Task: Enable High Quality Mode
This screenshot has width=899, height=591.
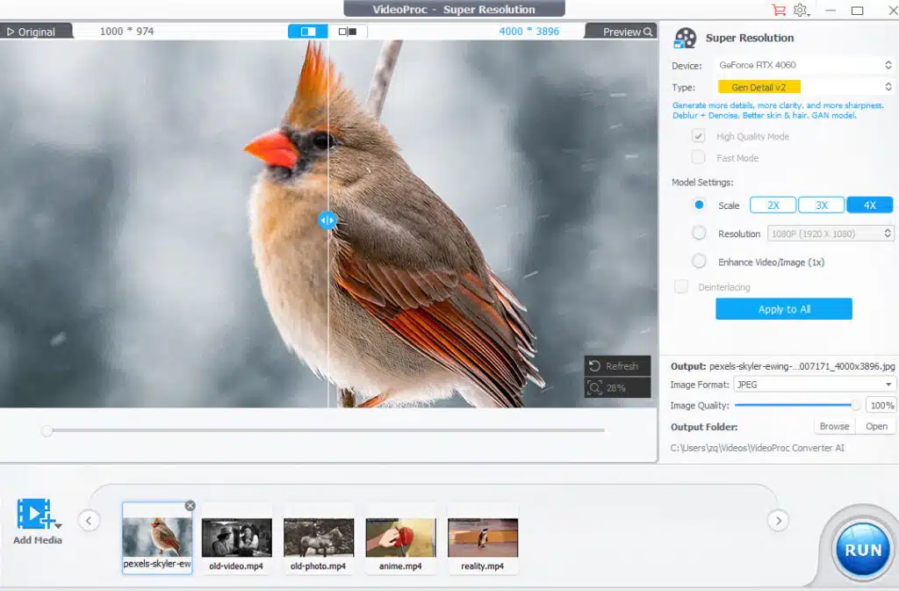Action: click(698, 136)
